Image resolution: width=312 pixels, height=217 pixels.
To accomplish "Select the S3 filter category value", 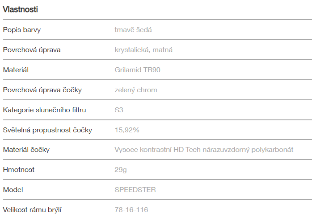I will point(119,110).
